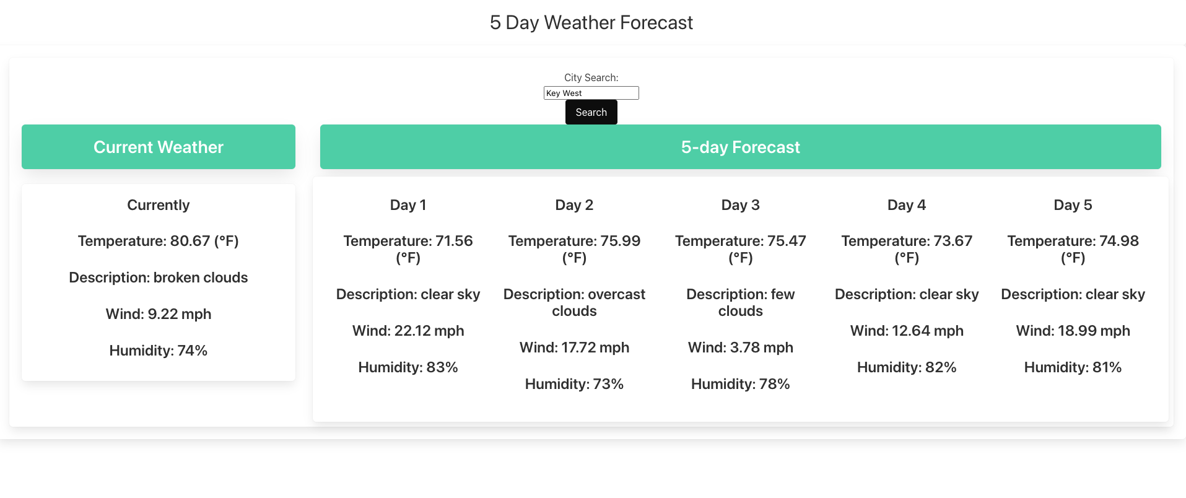Click the City Search label text
The width and height of the screenshot is (1186, 498).
(590, 77)
